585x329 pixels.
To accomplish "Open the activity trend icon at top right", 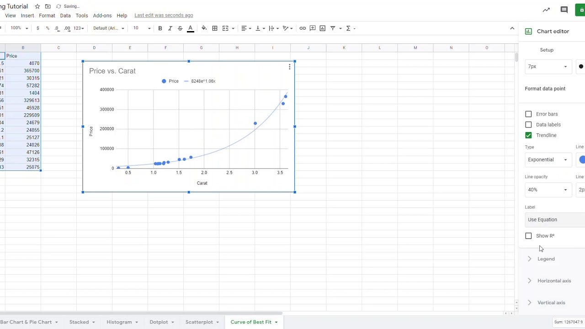I will (x=546, y=10).
